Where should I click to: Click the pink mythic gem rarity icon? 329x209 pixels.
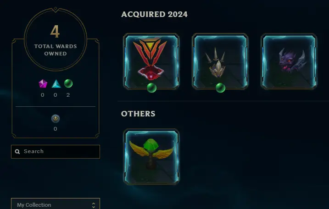[x=43, y=83]
